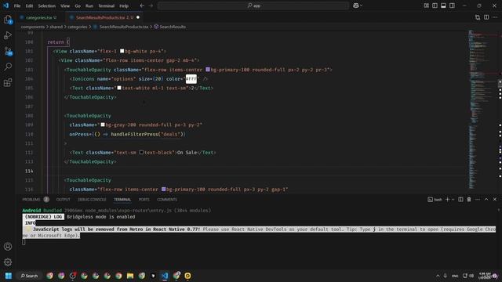Click the bg-white color swatch
Viewport: 502px width, 282px height.
tap(122, 51)
